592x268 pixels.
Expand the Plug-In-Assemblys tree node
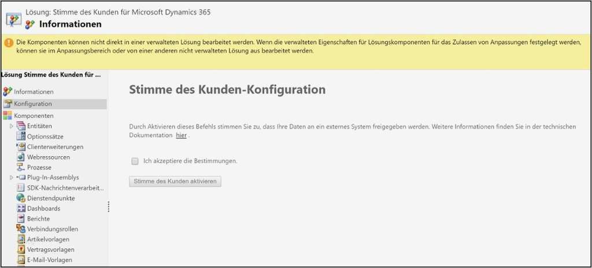pyautogui.click(x=12, y=178)
